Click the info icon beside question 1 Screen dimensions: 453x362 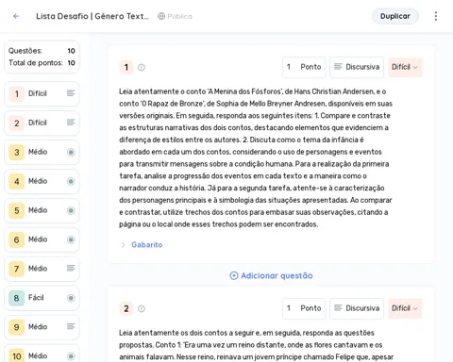point(142,67)
